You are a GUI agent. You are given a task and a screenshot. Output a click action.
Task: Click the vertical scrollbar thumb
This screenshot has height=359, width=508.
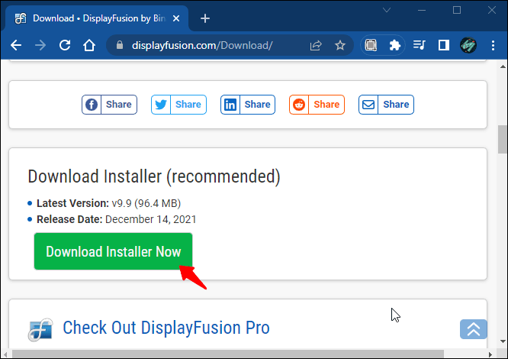[503, 140]
